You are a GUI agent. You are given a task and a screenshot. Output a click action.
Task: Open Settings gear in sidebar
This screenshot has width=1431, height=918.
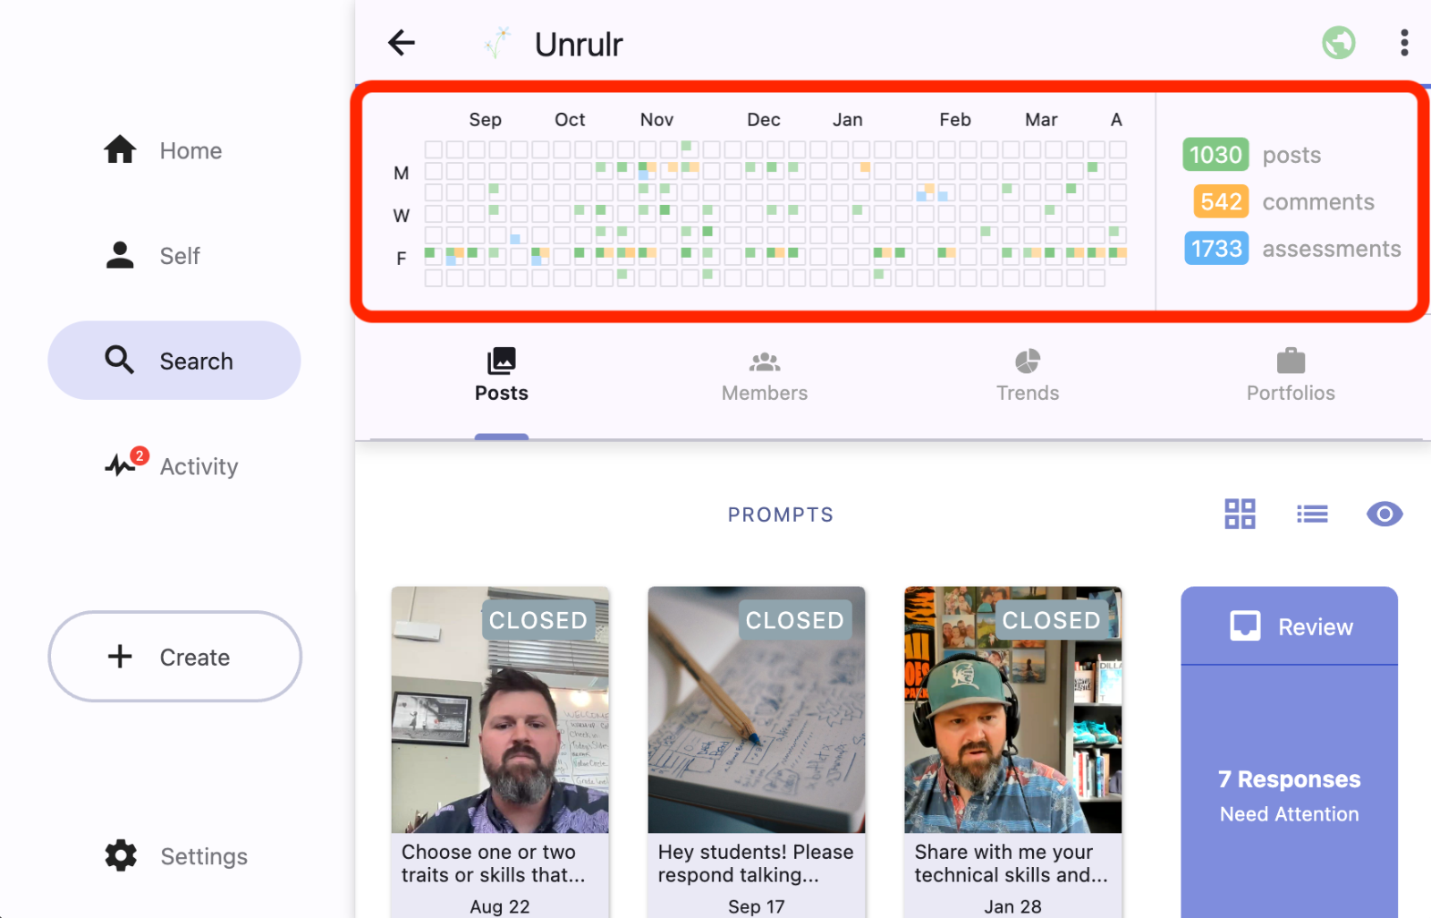pyautogui.click(x=174, y=856)
